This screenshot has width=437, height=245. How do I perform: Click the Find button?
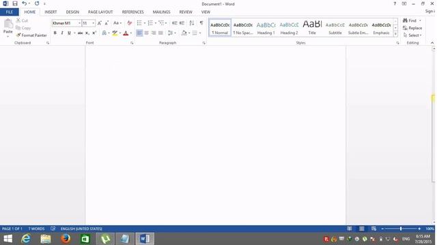(x=410, y=20)
